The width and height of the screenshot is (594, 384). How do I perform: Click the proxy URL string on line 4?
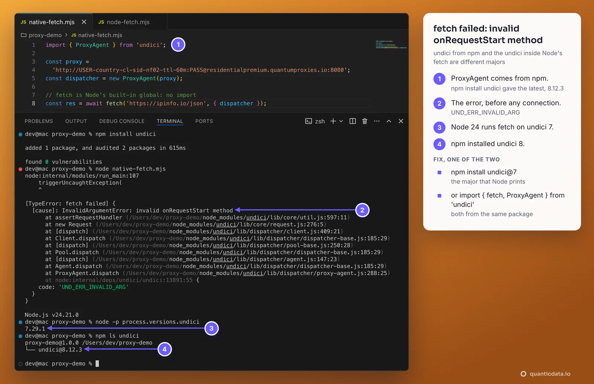pyautogui.click(x=199, y=70)
